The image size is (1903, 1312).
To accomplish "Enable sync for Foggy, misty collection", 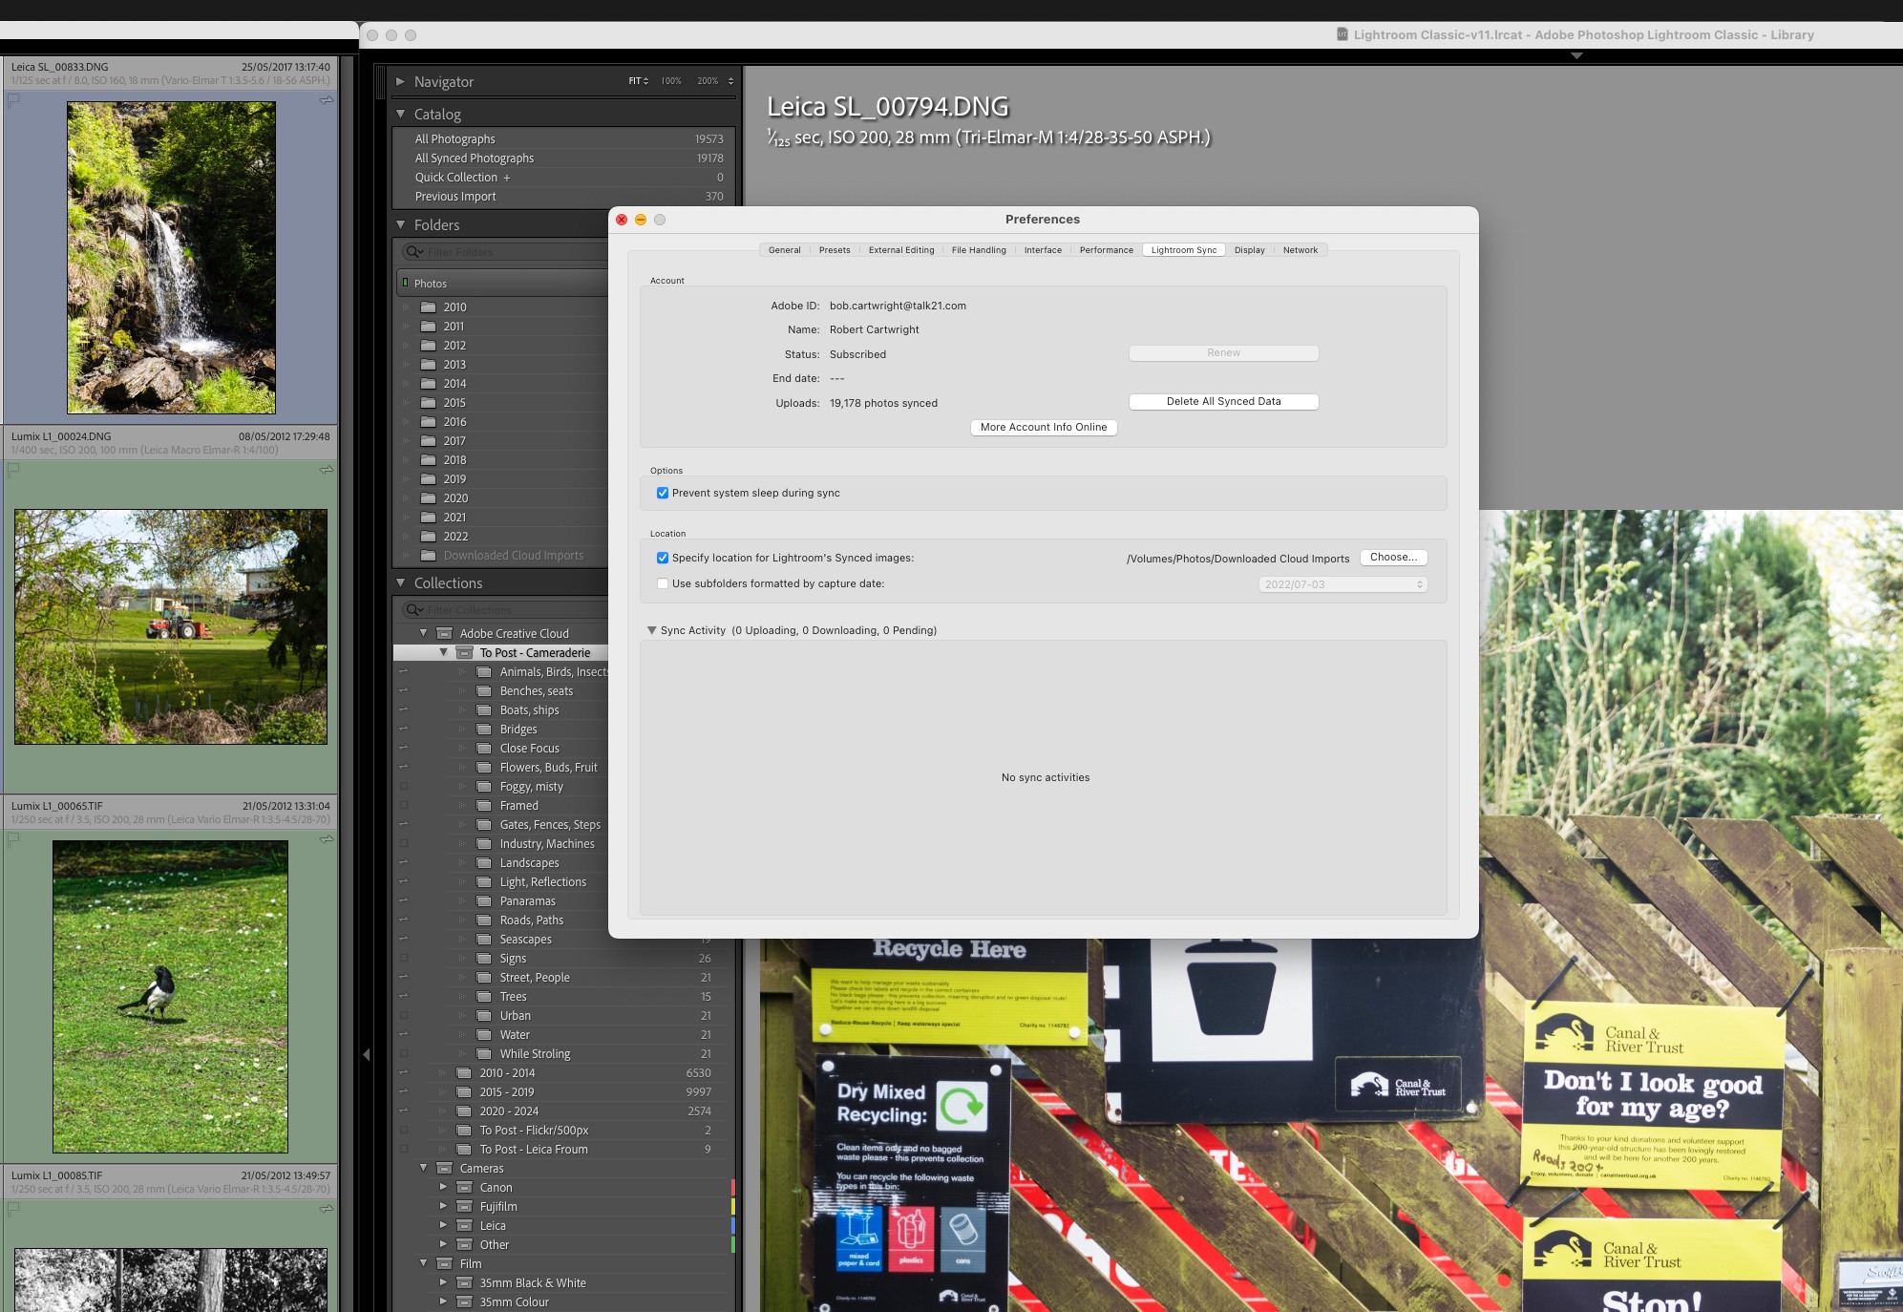I will 403,786.
